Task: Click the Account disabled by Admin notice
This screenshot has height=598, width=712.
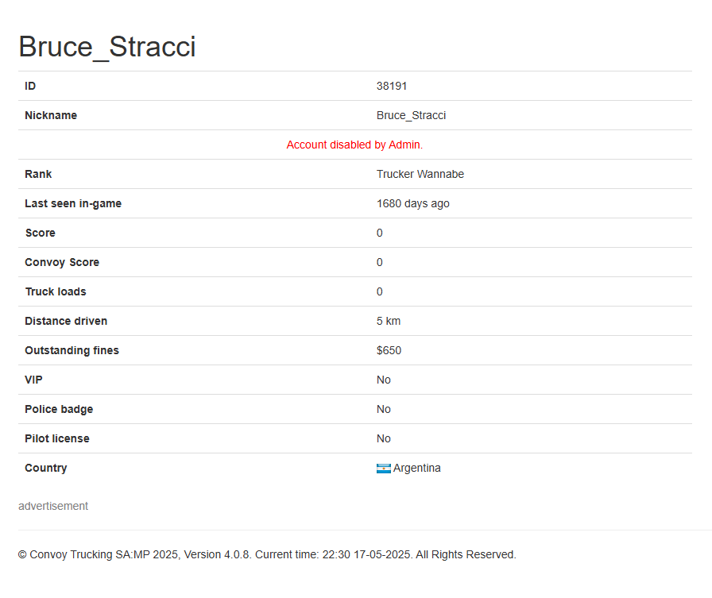Action: click(354, 145)
